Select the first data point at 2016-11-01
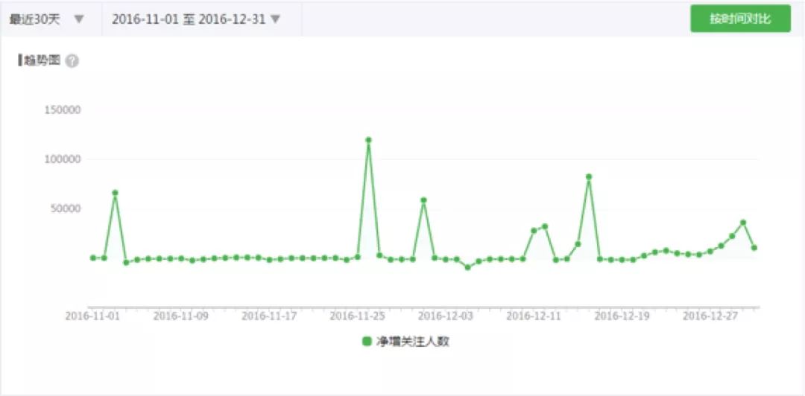The height and width of the screenshot is (396, 805). point(93,258)
